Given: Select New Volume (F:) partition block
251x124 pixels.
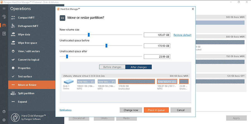Looking at the screenshot, I should tap(107, 82).
